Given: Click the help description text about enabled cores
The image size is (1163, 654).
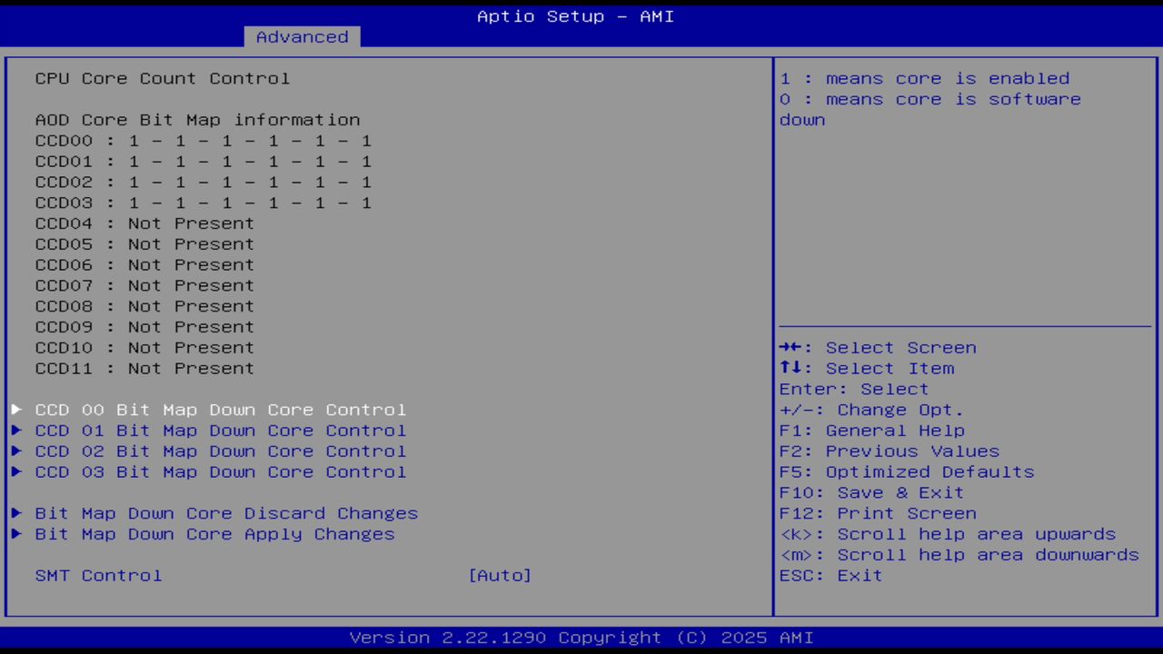Looking at the screenshot, I should click(926, 78).
